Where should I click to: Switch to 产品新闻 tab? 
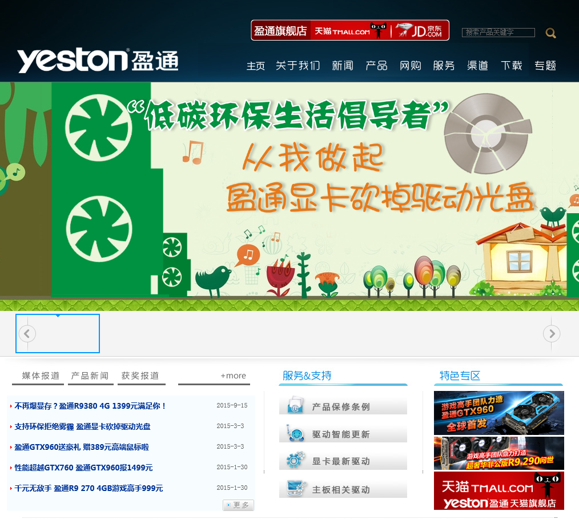click(x=90, y=376)
